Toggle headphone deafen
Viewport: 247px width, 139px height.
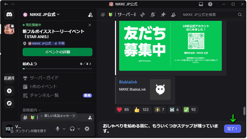pyautogui.click(x=72, y=129)
